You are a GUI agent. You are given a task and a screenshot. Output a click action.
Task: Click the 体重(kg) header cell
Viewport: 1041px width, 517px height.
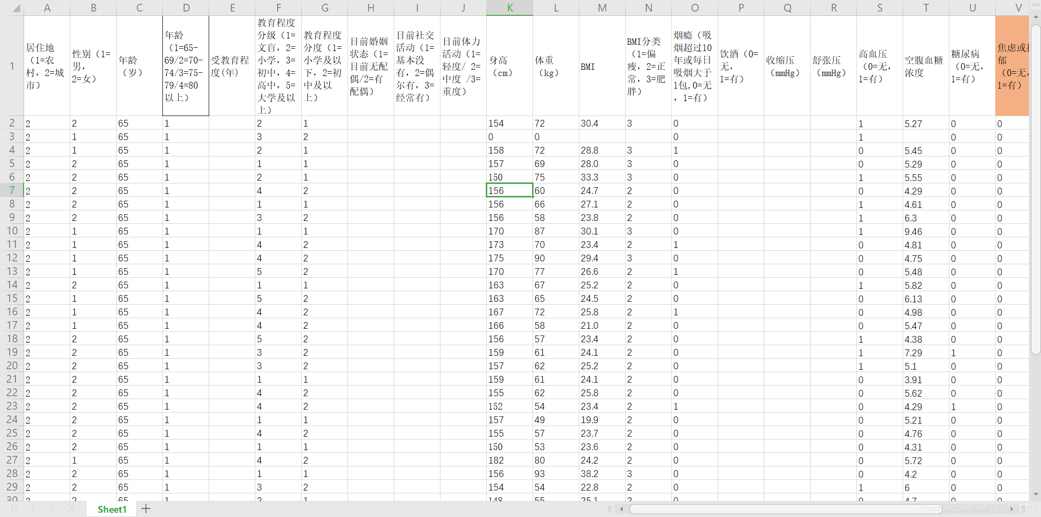point(556,66)
